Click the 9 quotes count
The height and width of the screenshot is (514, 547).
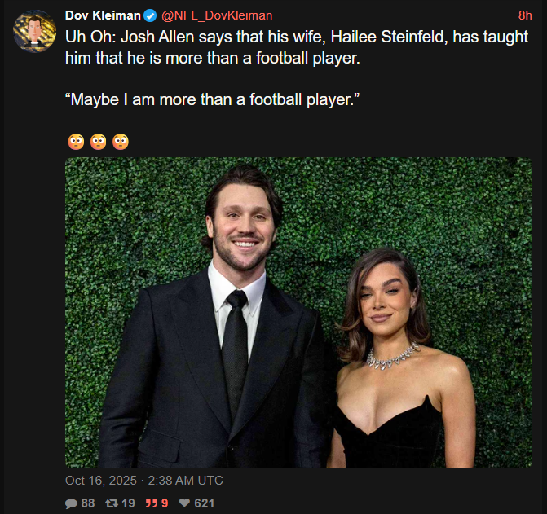pos(165,503)
